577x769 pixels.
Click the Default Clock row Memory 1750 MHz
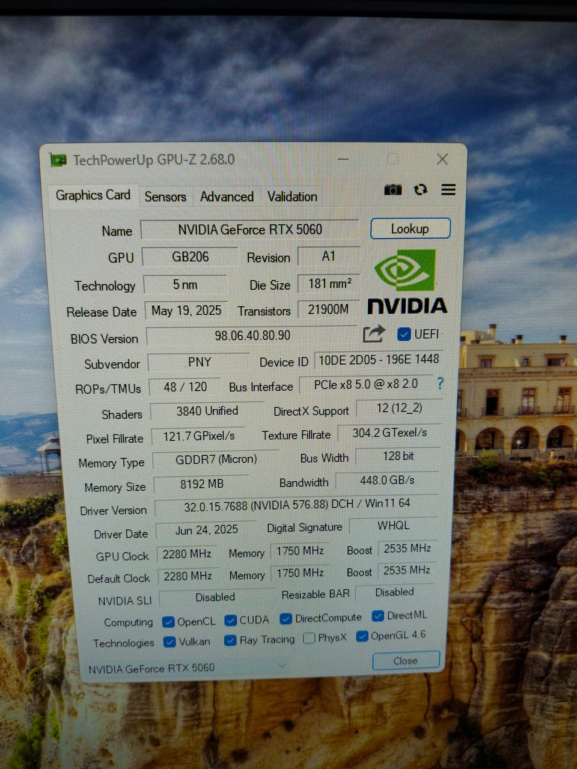(300, 574)
